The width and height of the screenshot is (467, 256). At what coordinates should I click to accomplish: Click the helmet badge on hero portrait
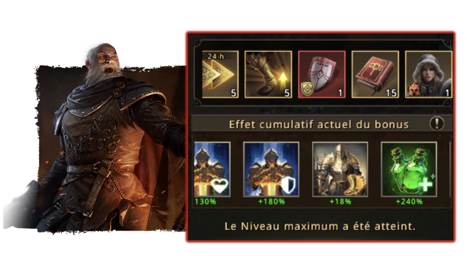point(414,89)
